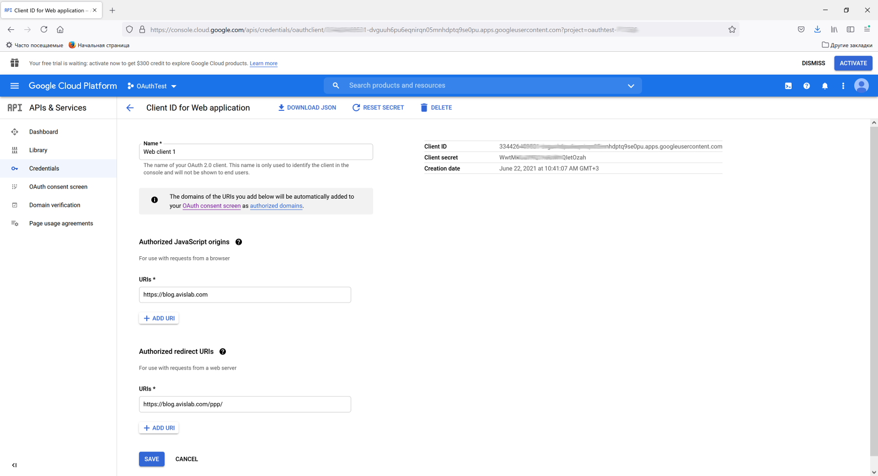Click the Download JSON button
This screenshot has width=878, height=476.
pos(307,108)
